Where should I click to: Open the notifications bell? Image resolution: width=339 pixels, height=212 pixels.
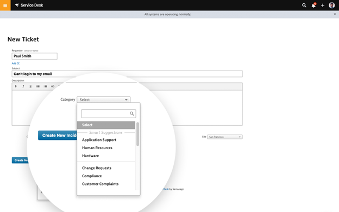click(313, 5)
